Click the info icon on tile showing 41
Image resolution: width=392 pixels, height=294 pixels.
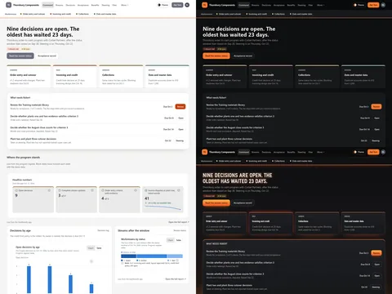[179, 190]
